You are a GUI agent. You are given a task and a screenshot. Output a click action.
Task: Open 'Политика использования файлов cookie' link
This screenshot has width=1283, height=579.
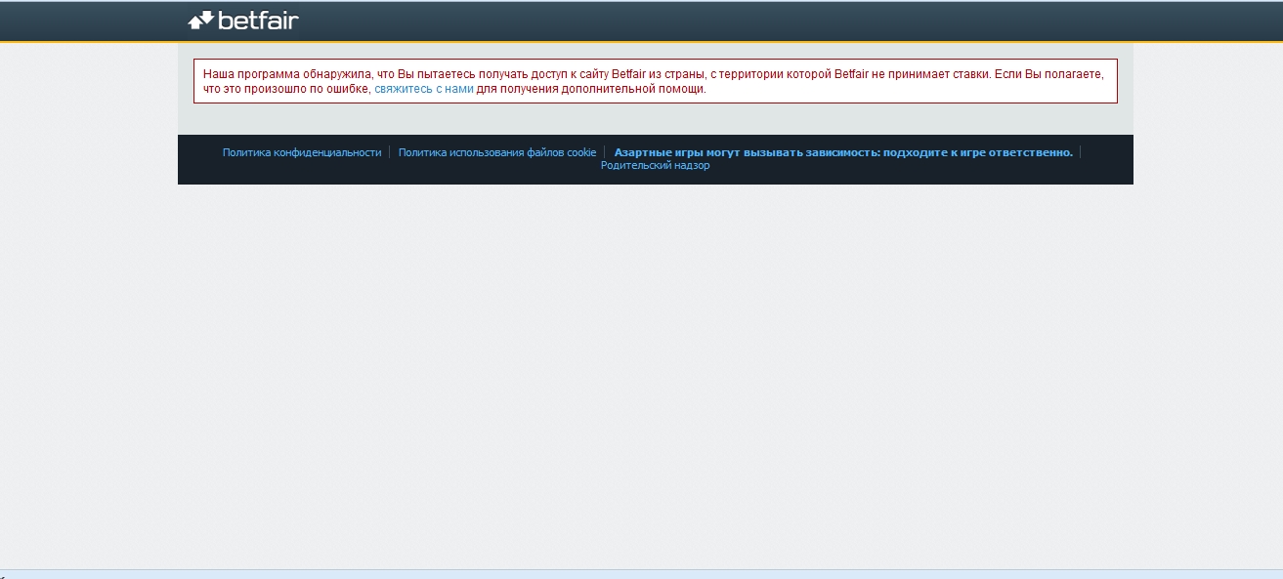[x=497, y=152]
